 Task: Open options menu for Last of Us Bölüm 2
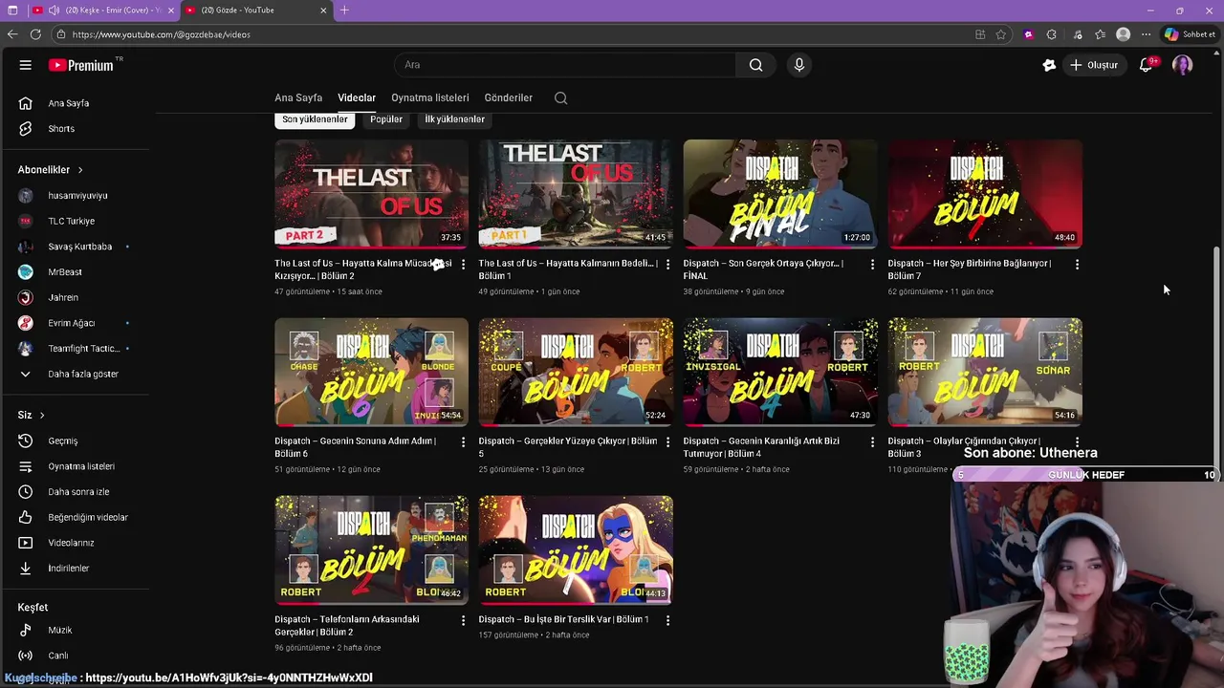[x=464, y=264]
